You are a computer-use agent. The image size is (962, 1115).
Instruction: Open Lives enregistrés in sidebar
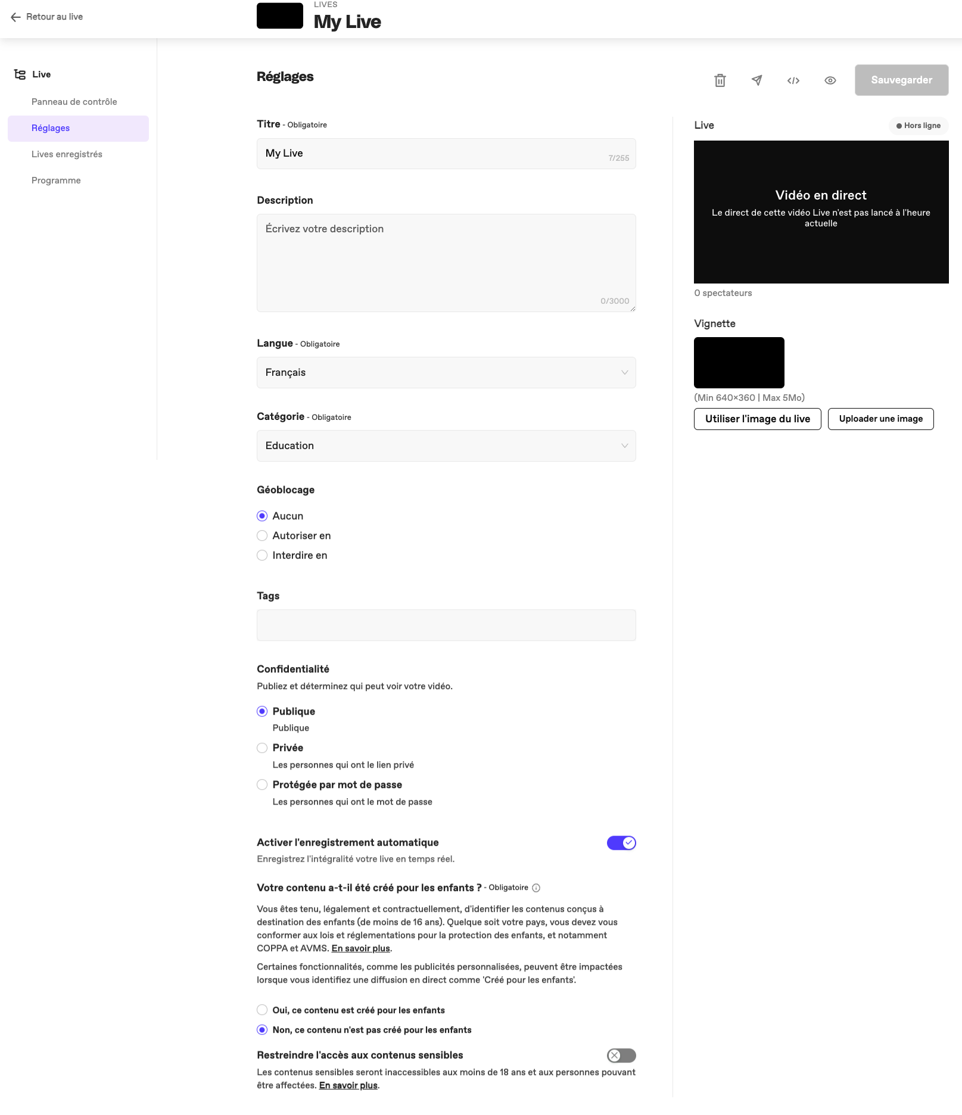[67, 154]
